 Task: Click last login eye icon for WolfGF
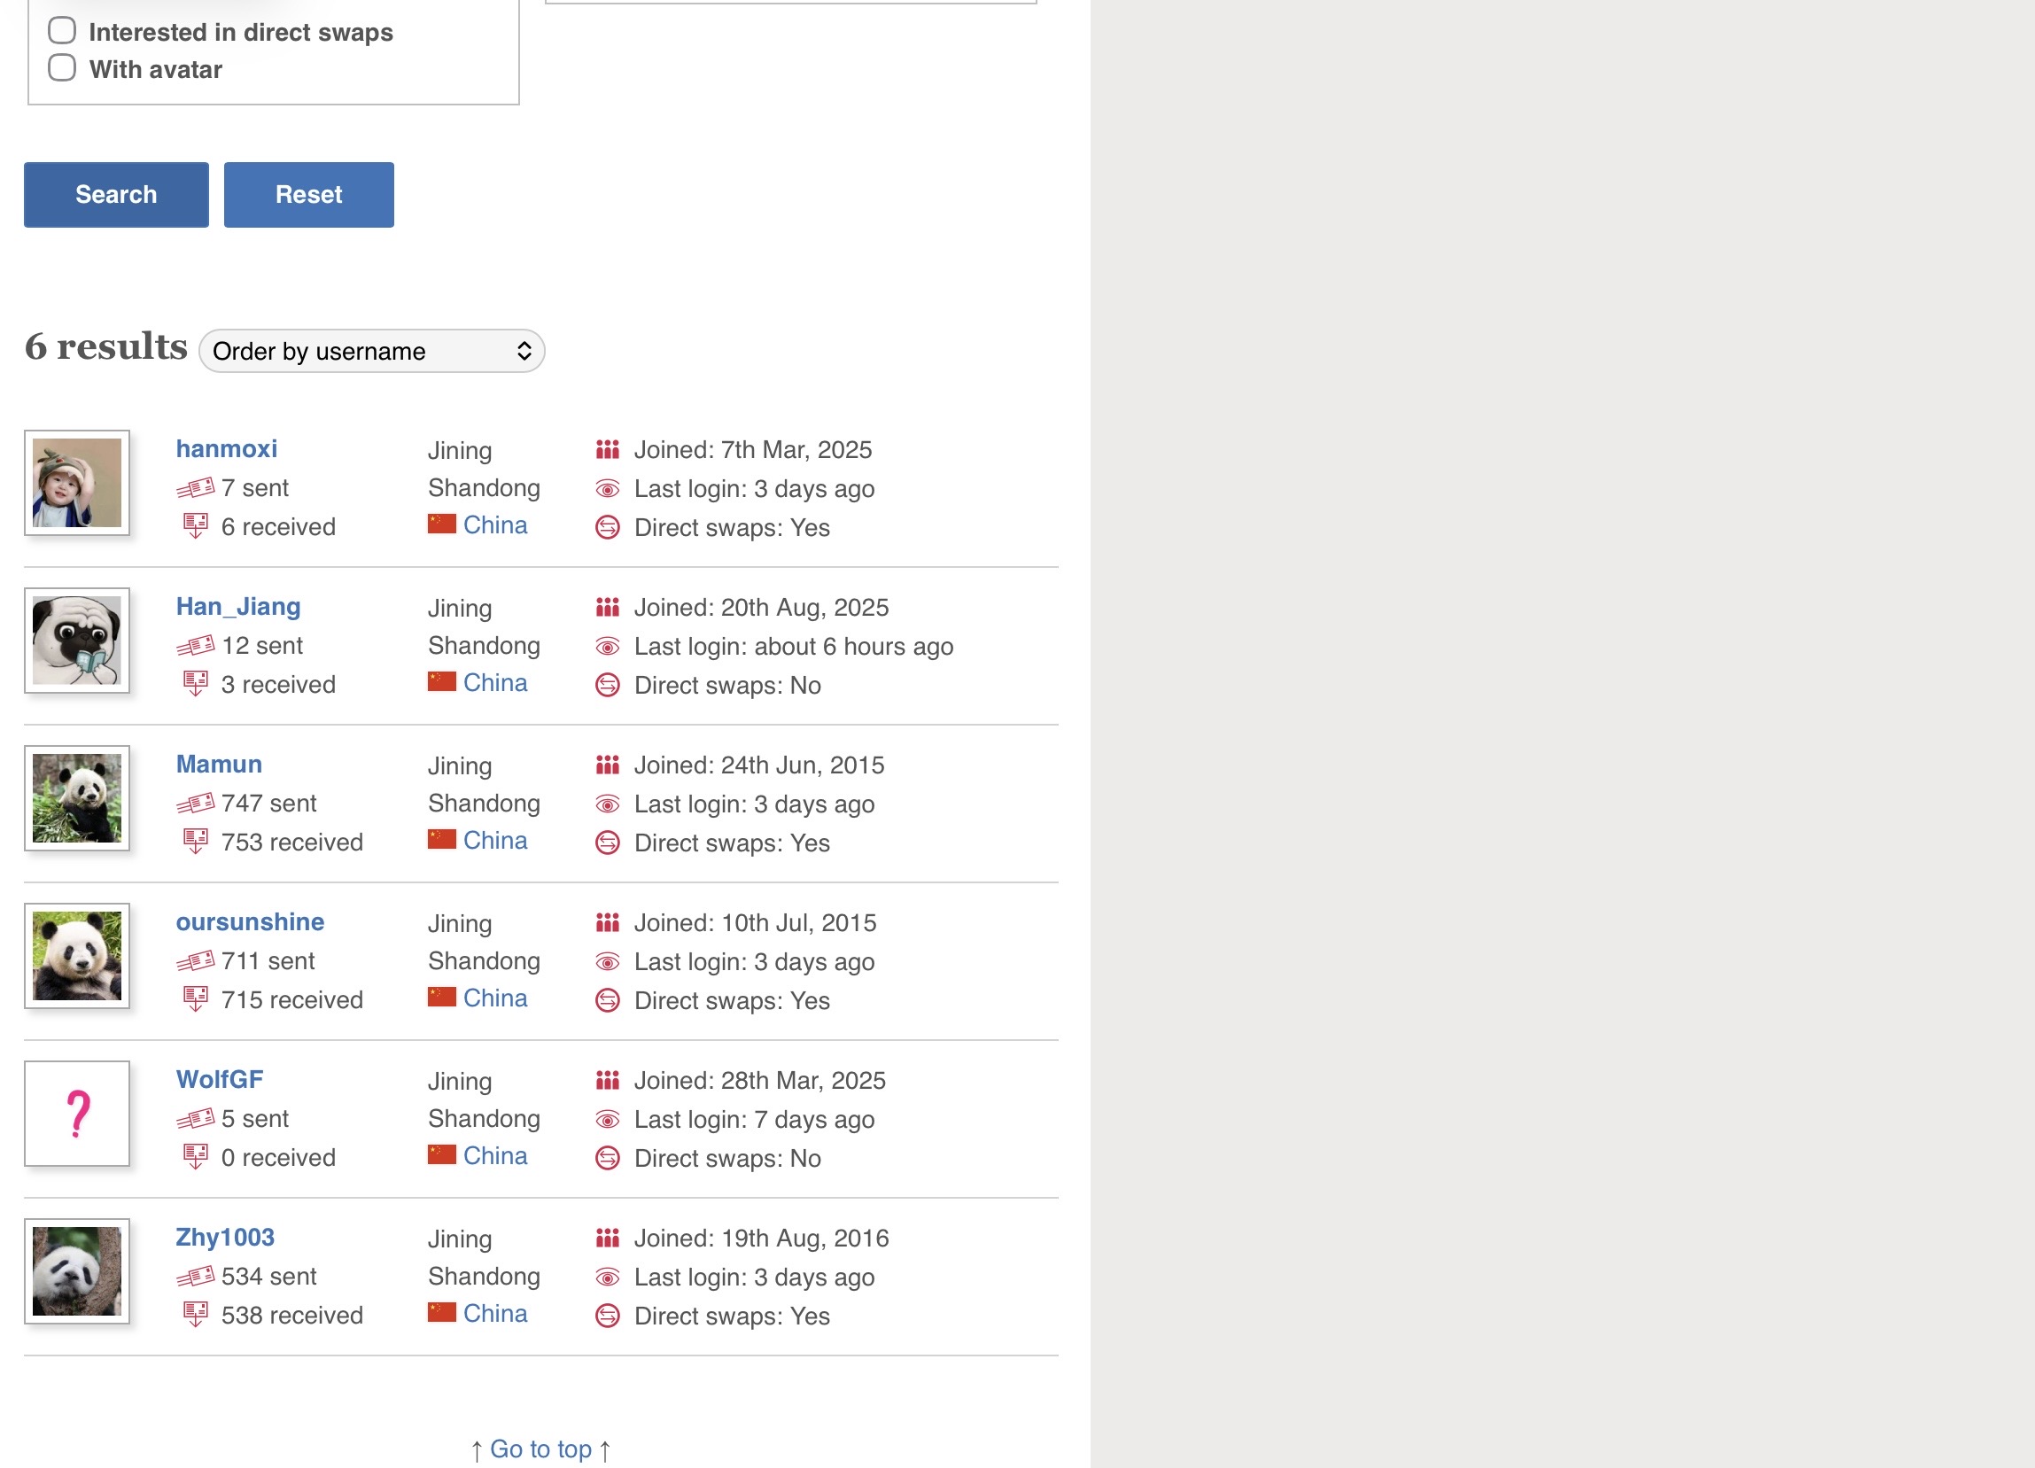[608, 1119]
